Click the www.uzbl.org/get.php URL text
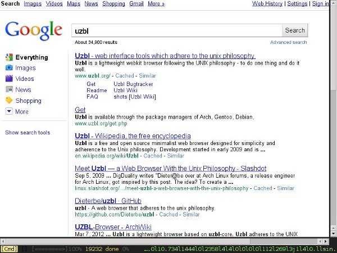 pyautogui.click(x=101, y=124)
